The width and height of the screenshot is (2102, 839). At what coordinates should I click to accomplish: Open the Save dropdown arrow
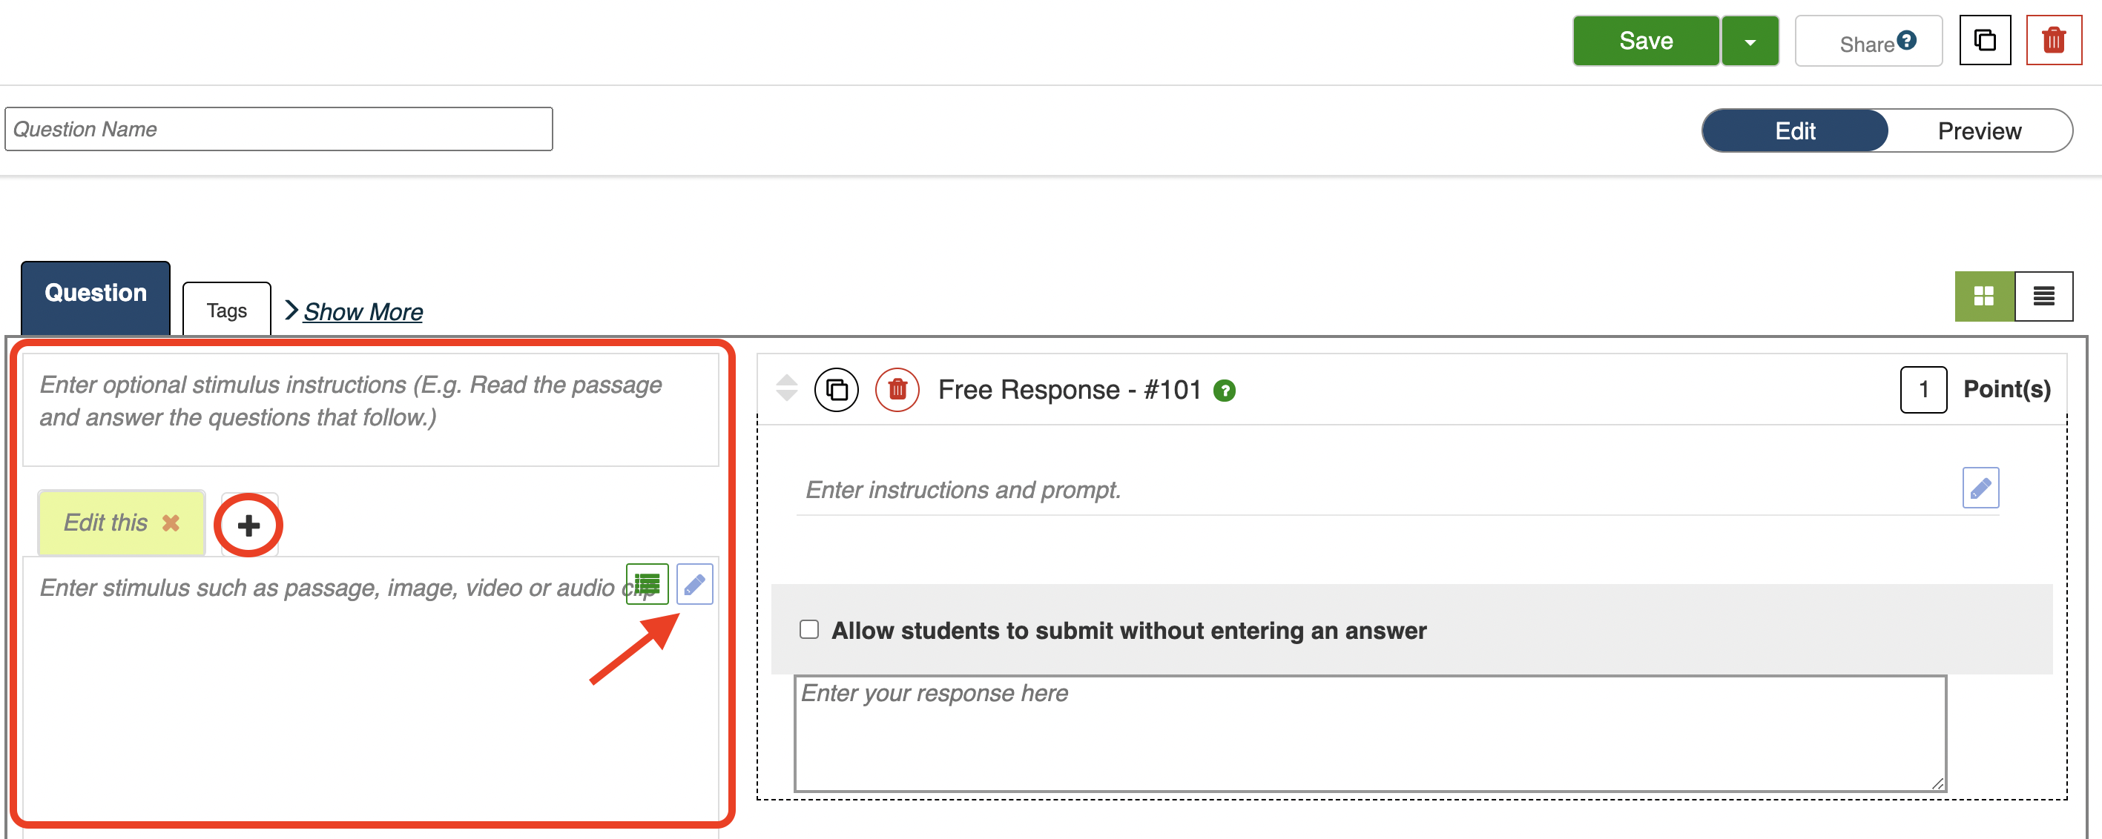[1750, 42]
